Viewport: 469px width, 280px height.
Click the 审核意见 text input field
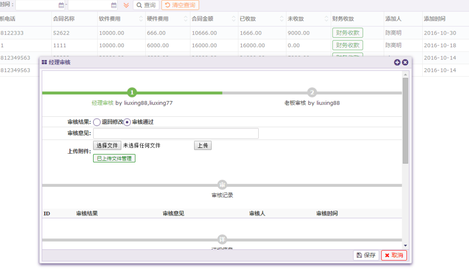[176, 133]
